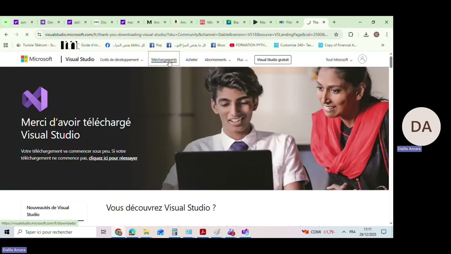The image size is (451, 254).
Task: Open the Téléchargements menu item
Action: [x=164, y=60]
